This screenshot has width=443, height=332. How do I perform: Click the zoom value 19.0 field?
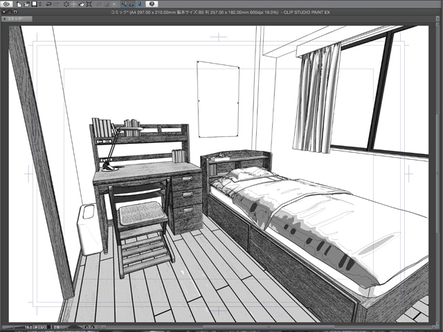click(x=28, y=327)
